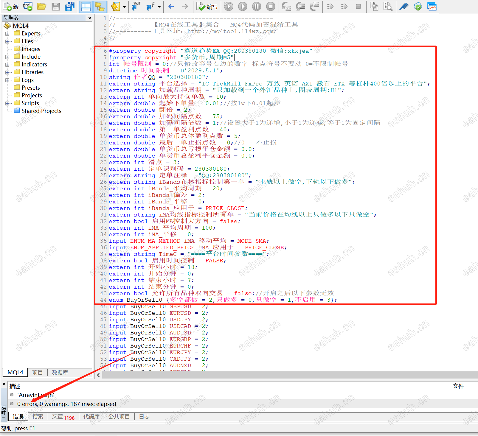Open MQL cloud protector shield icon
Screen dimensions: 478x436
pyautogui.click(x=418, y=7)
